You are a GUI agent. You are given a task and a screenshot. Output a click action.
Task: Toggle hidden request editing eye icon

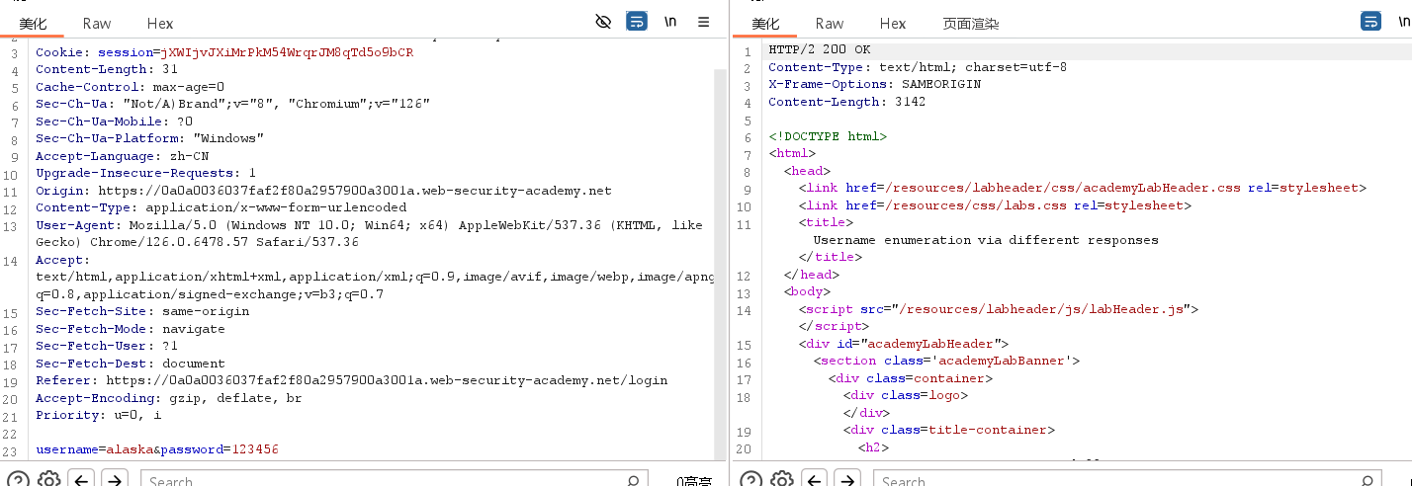coord(603,22)
